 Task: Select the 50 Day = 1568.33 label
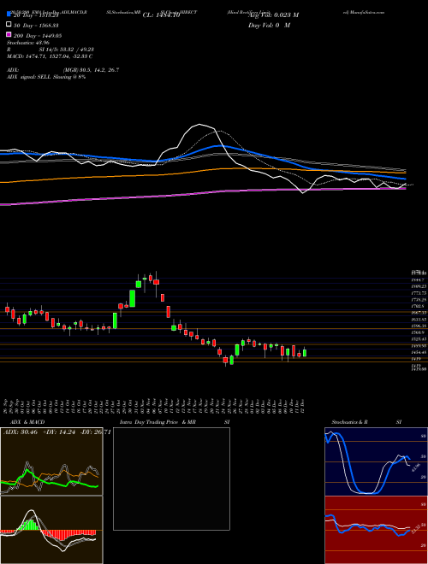click(x=38, y=26)
